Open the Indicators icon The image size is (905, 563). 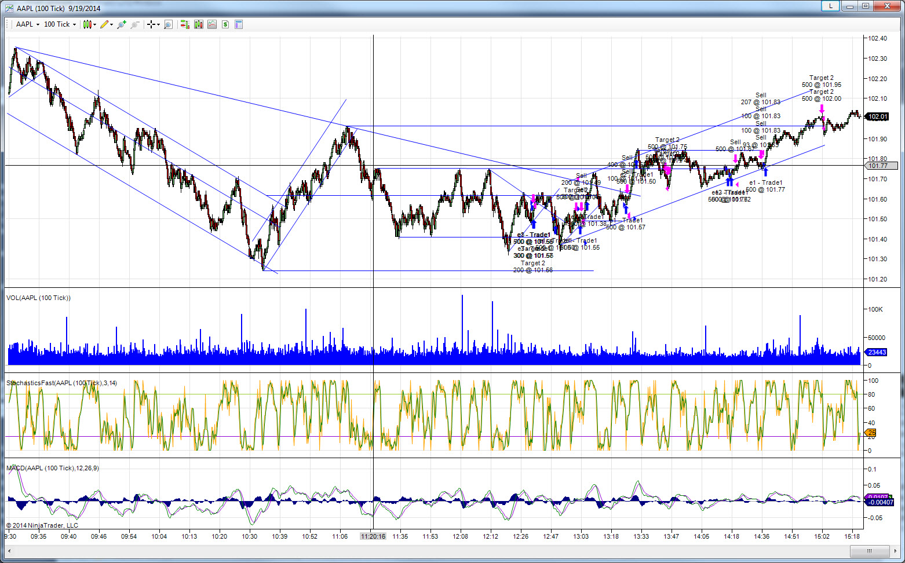[212, 24]
